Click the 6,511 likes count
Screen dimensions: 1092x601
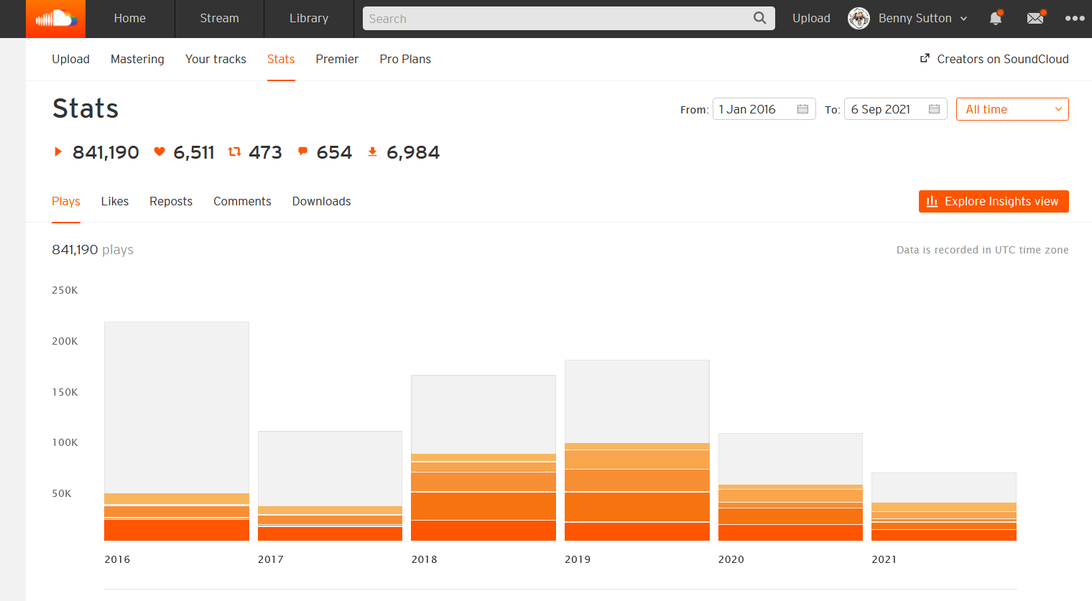click(194, 152)
